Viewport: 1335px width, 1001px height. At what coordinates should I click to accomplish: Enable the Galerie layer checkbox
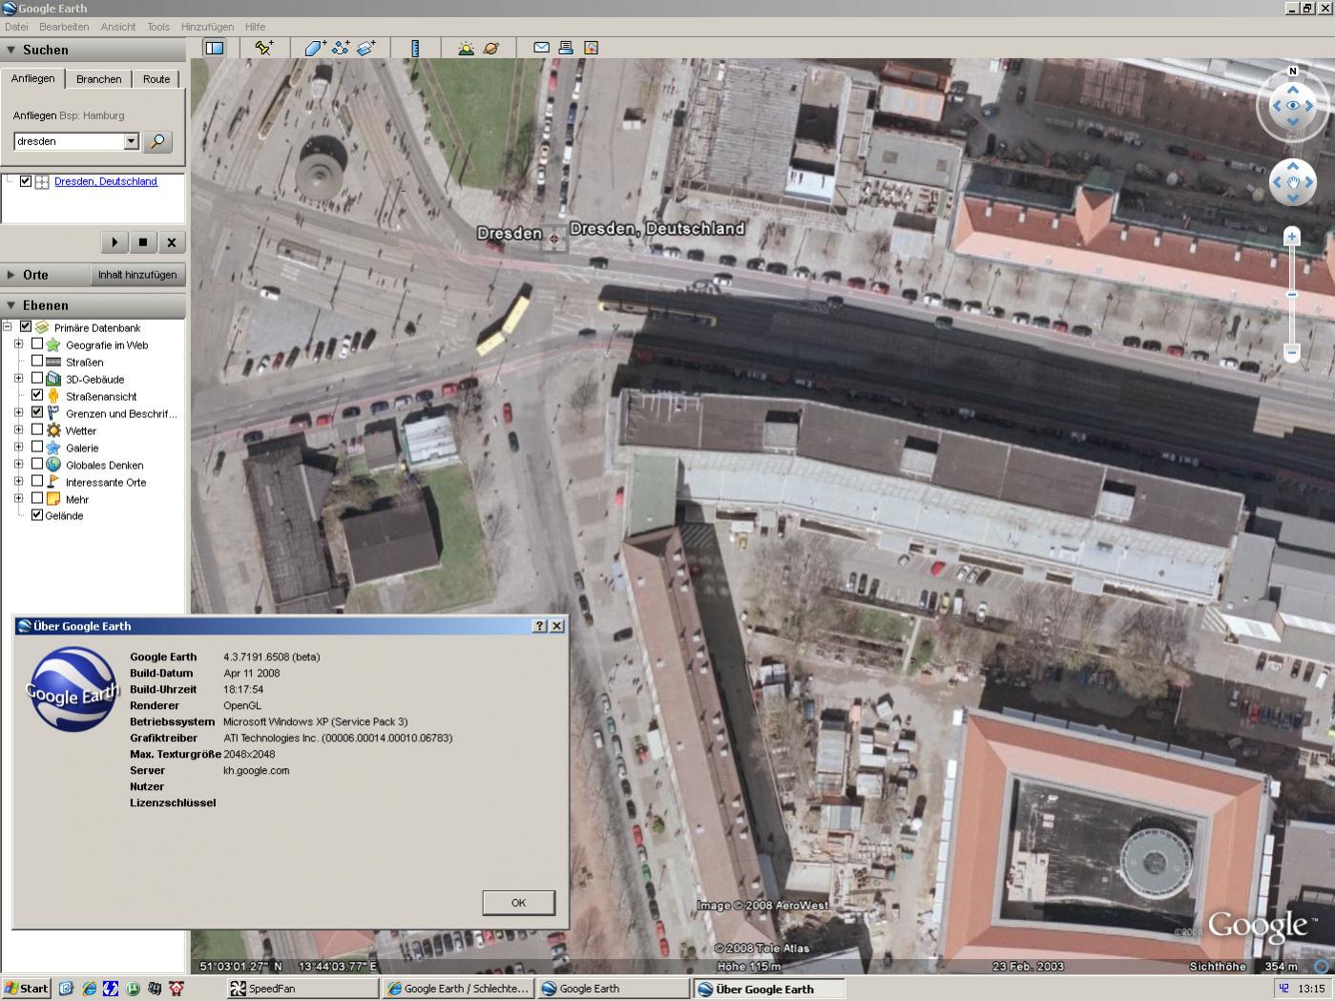point(37,447)
